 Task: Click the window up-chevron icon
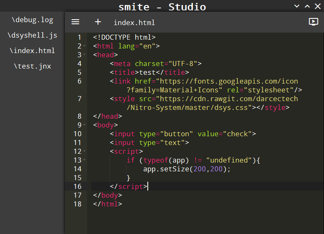pos(307,6)
